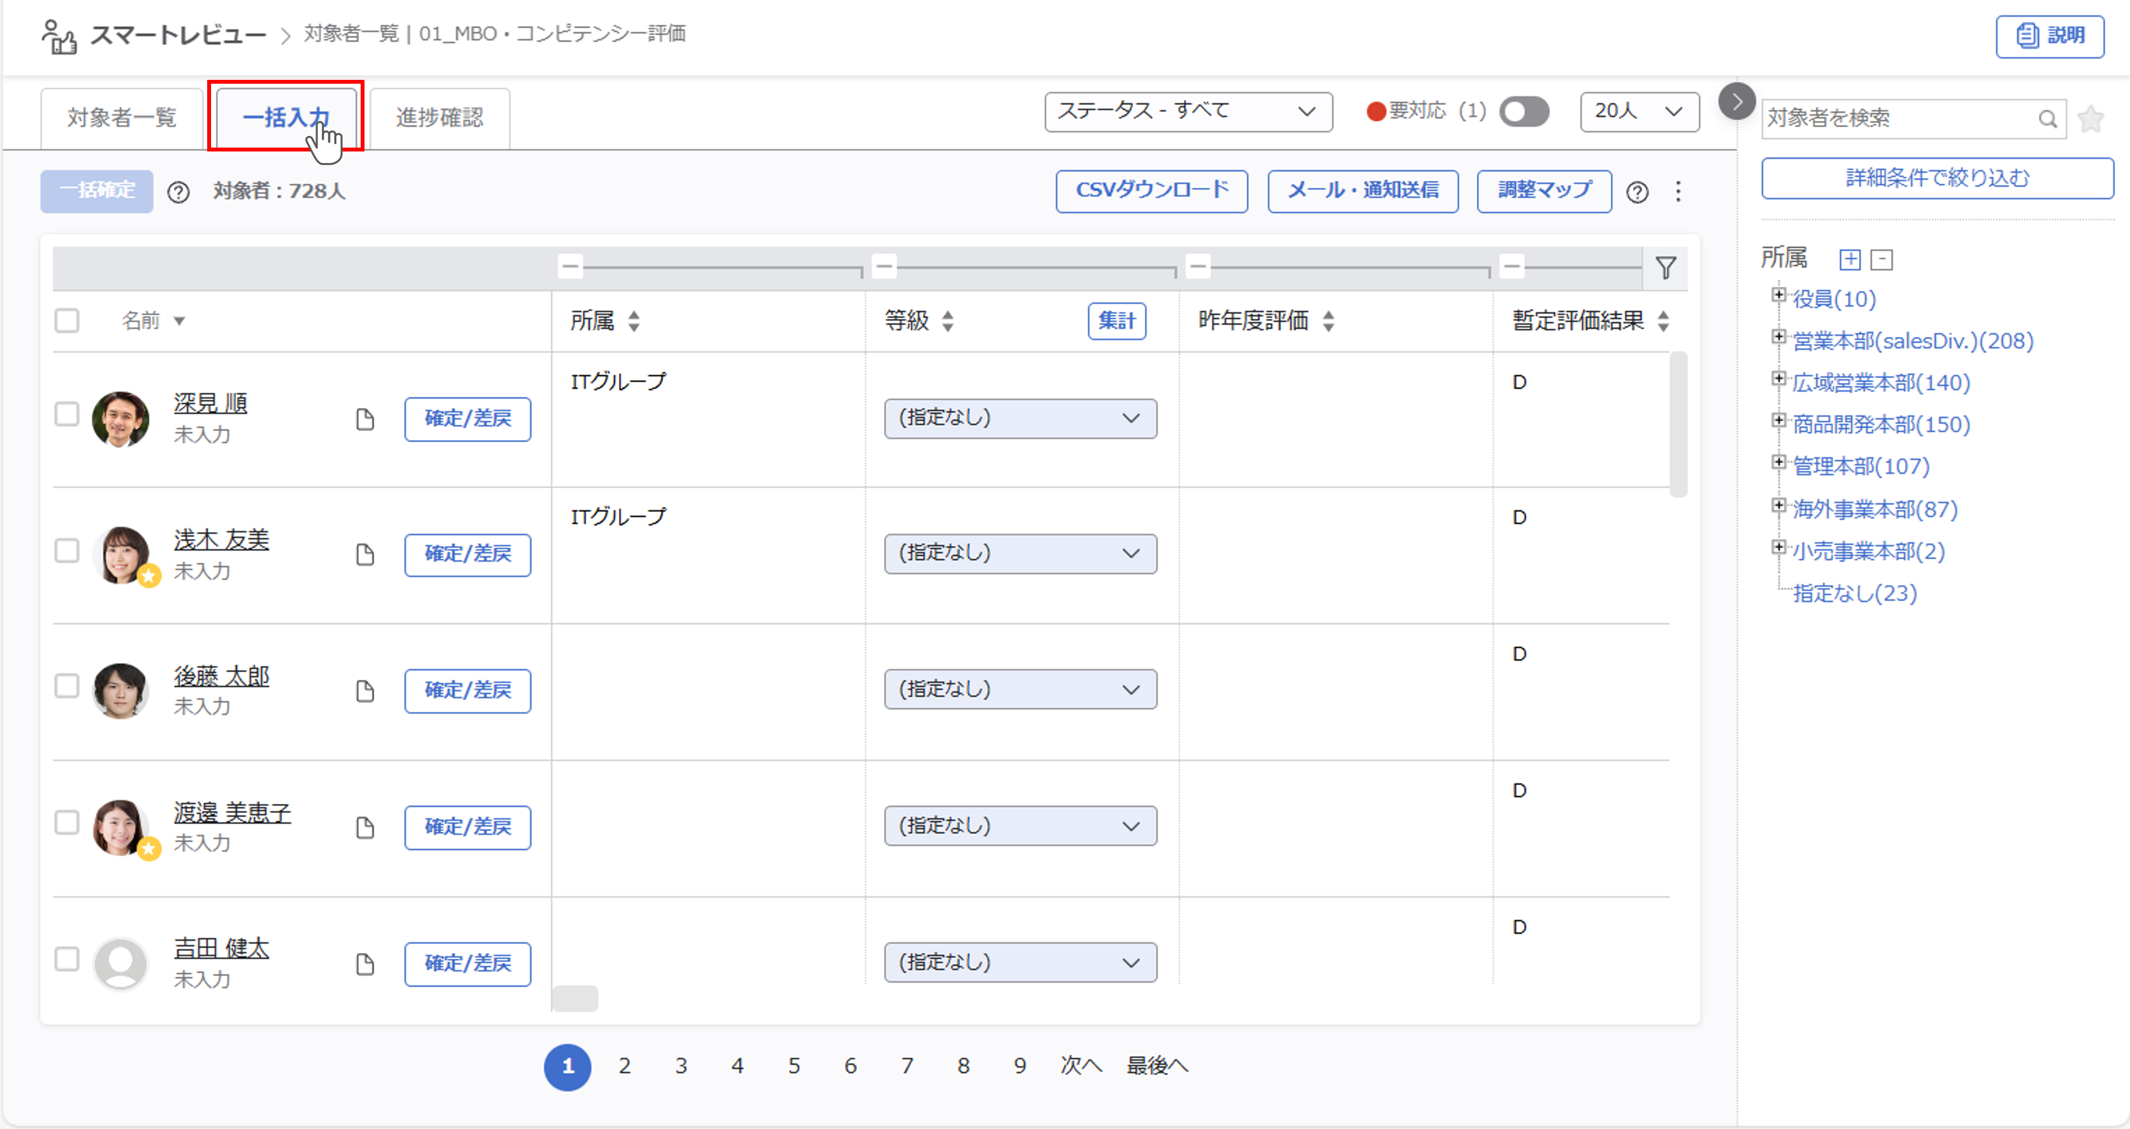2130x1129 pixels.
Task: Go to page 5 in pagination
Action: coord(794,1066)
